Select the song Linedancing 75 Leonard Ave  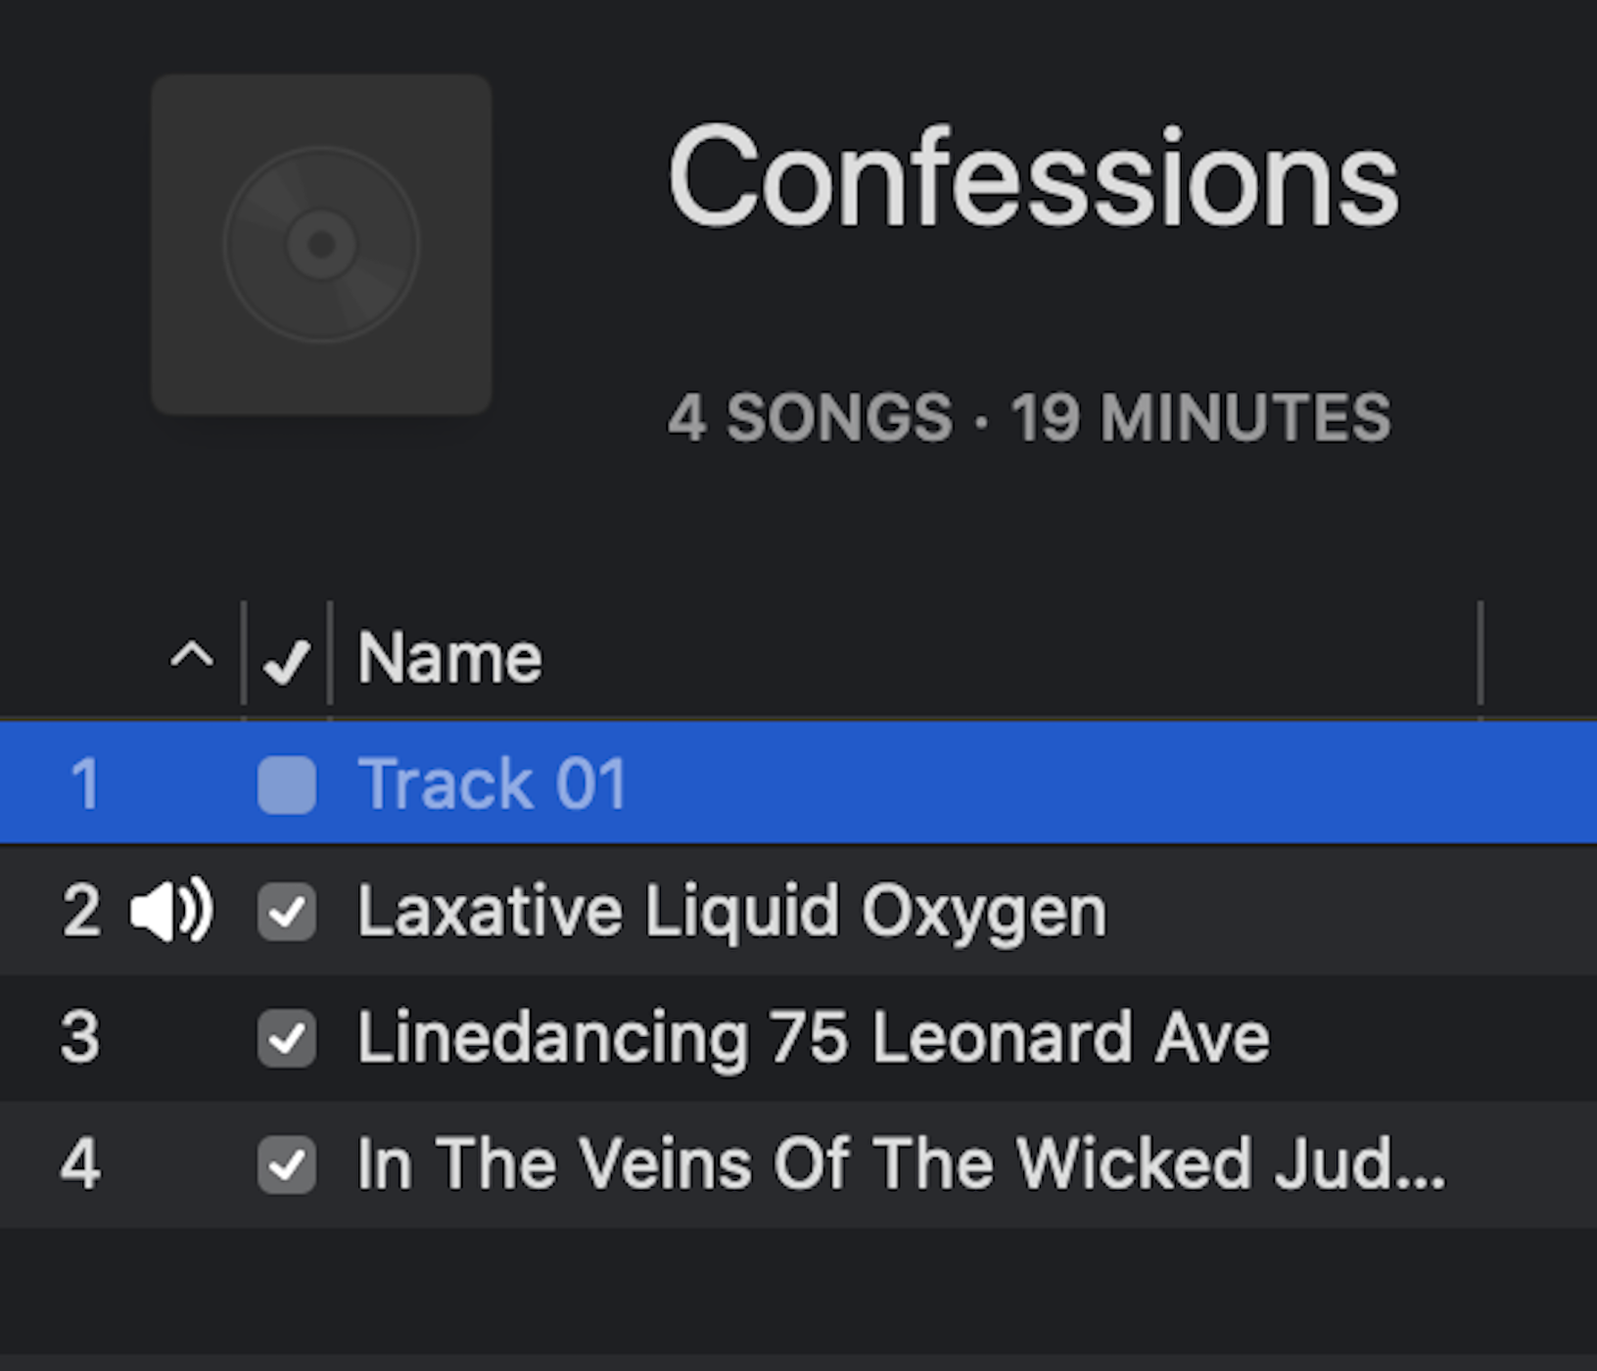pos(813,1038)
